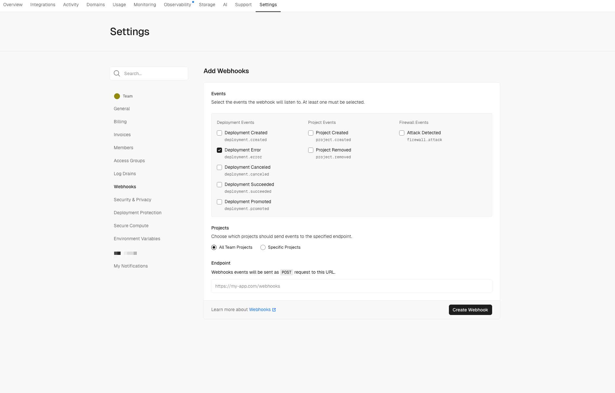
Task: Click the external link icon beside Webhooks
Action: coord(274,310)
